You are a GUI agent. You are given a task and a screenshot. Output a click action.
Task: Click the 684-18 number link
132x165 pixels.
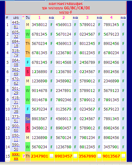(16, 44)
